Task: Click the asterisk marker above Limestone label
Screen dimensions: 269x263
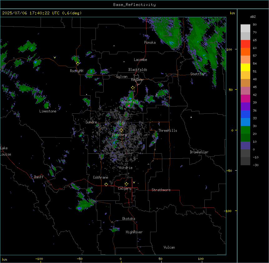Action: click(x=48, y=108)
